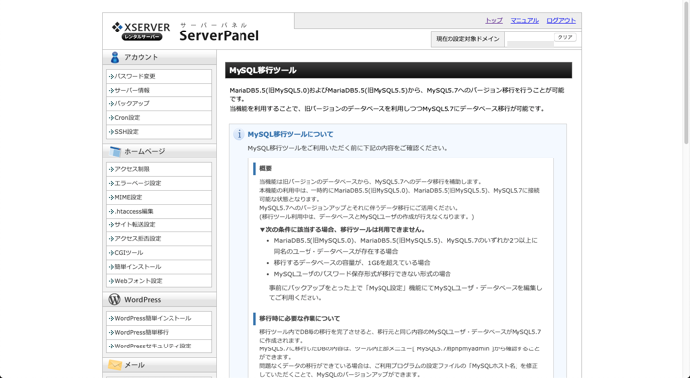Open サーバー情報 in the sidebar
The width and height of the screenshot is (690, 378).
click(x=159, y=90)
